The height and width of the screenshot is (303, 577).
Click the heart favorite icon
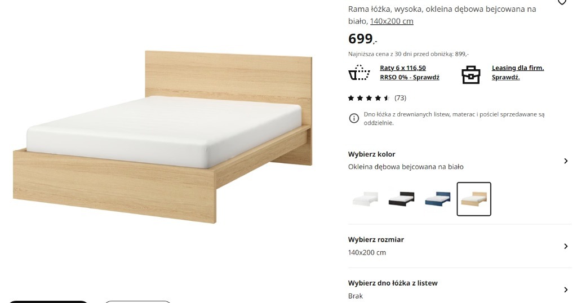click(x=562, y=2)
